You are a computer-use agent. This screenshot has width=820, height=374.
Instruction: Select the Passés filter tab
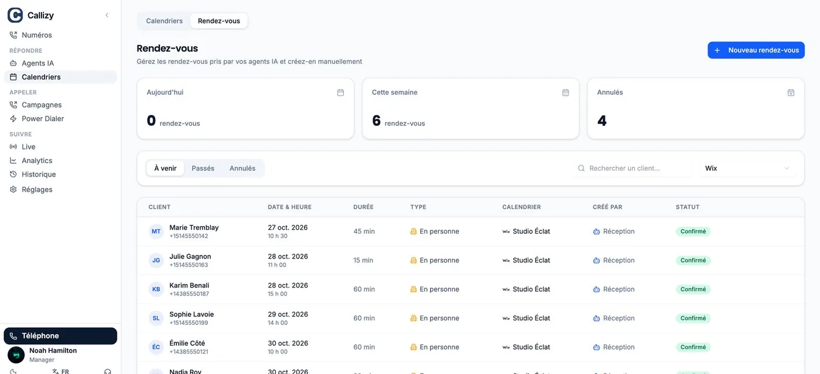[x=203, y=168]
